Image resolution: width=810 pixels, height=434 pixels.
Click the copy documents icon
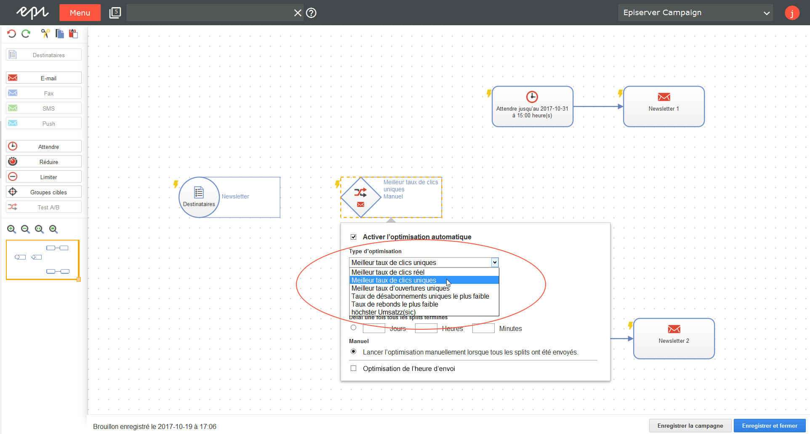coord(60,34)
